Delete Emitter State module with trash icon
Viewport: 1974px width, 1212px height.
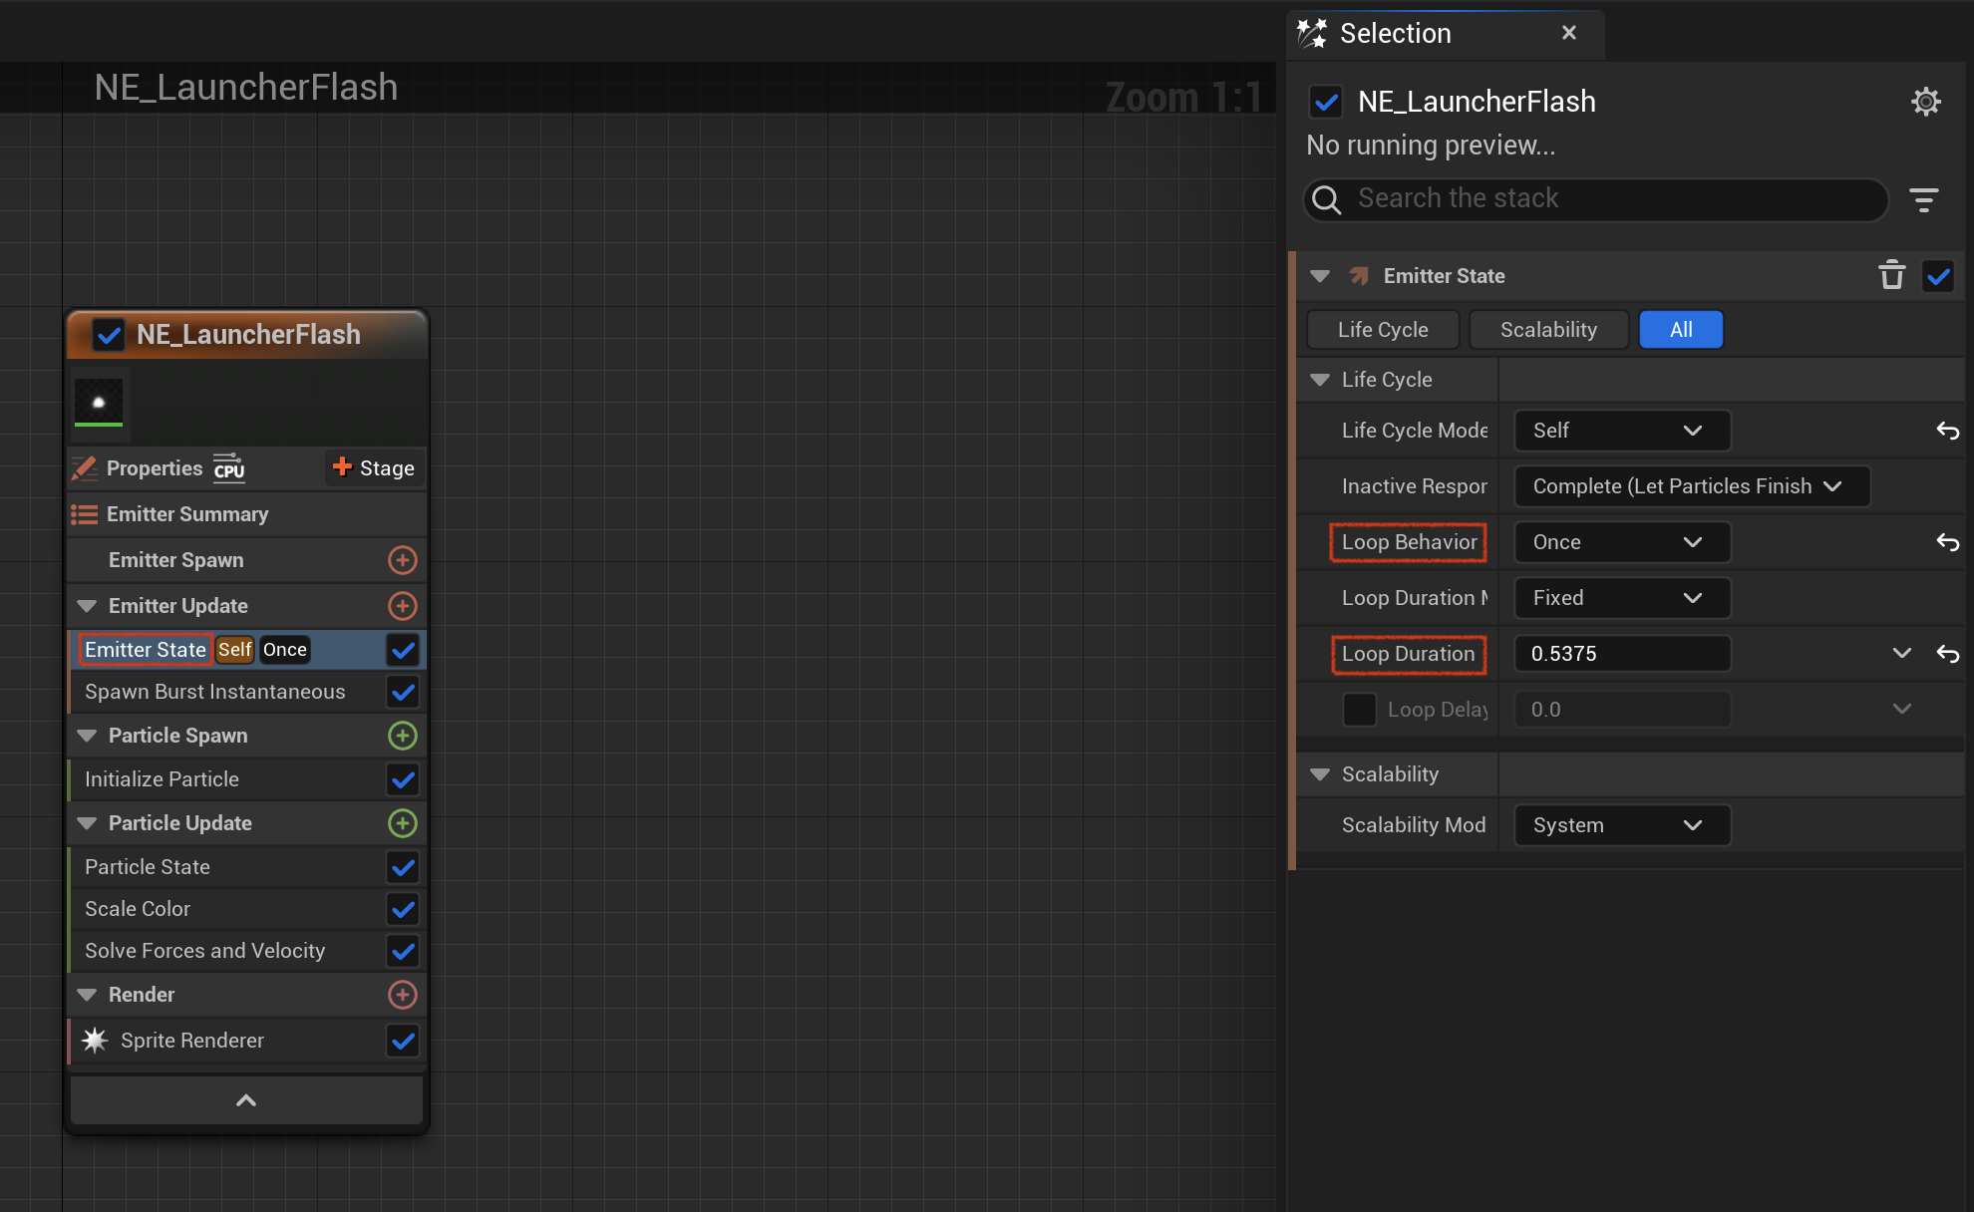point(1891,276)
